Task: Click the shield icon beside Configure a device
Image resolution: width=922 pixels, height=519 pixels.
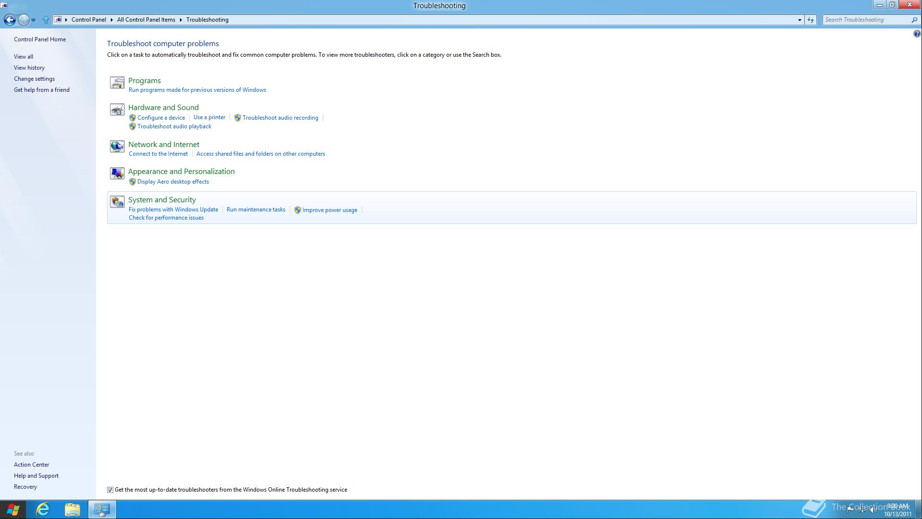Action: [133, 118]
